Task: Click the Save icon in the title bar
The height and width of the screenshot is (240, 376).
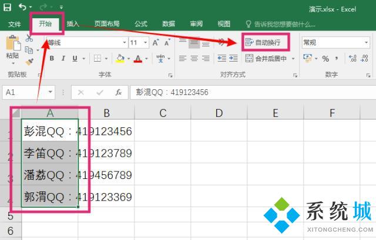Action: [x=7, y=8]
